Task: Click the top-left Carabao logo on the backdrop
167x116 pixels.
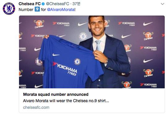Action: coord(39,24)
